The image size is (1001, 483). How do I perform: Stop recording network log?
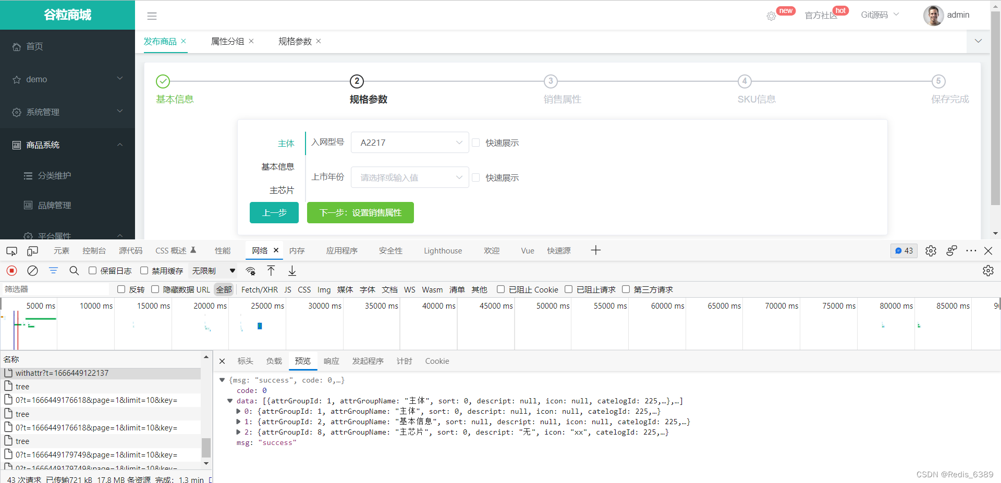(11, 271)
